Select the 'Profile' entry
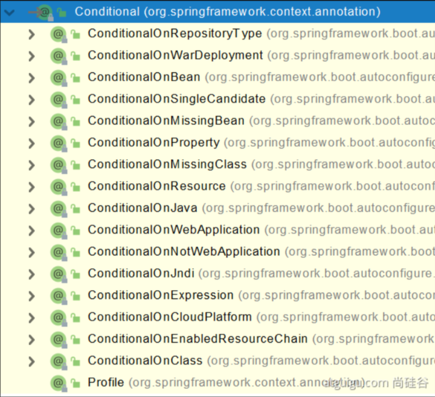The image size is (435, 397). click(106, 382)
